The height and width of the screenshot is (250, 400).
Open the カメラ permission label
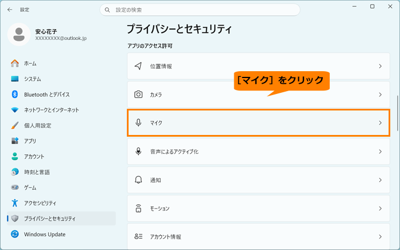click(156, 95)
